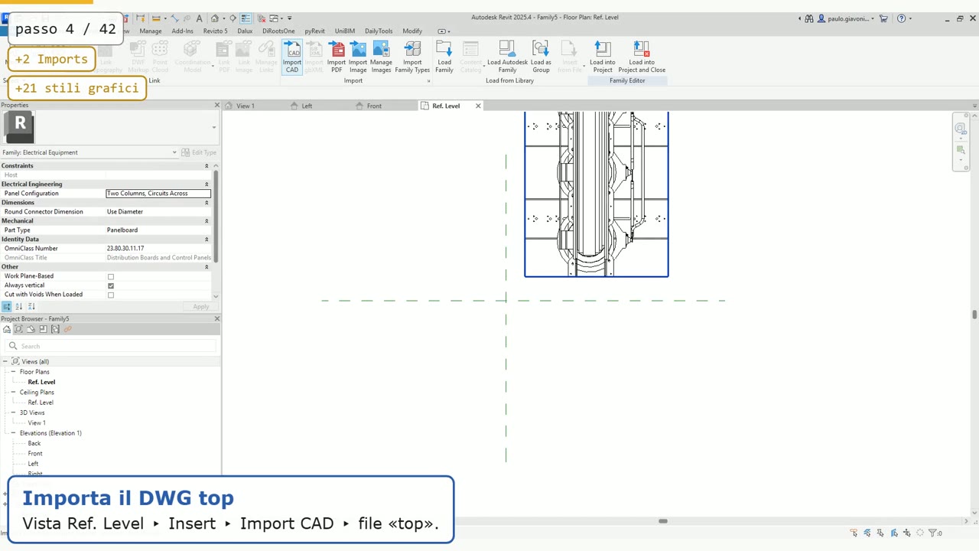Click the orange link icon in Project Browser
The height and width of the screenshot is (551, 979).
pyautogui.click(x=67, y=329)
